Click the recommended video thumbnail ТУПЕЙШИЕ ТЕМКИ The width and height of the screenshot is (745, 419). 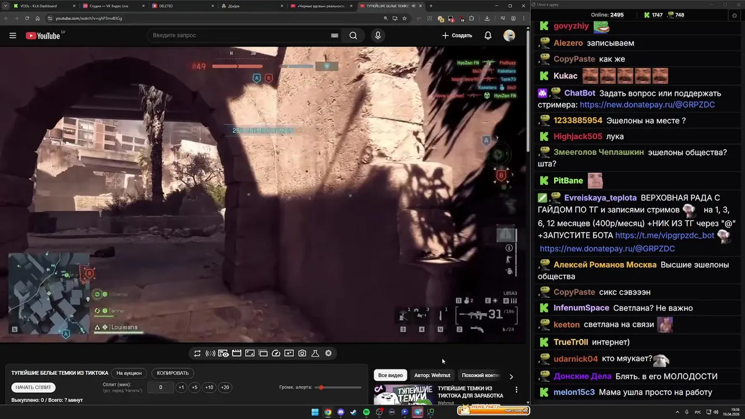[x=403, y=394]
